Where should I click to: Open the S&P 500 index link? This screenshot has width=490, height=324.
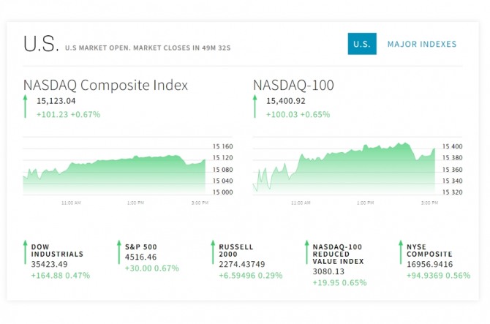coord(141,246)
